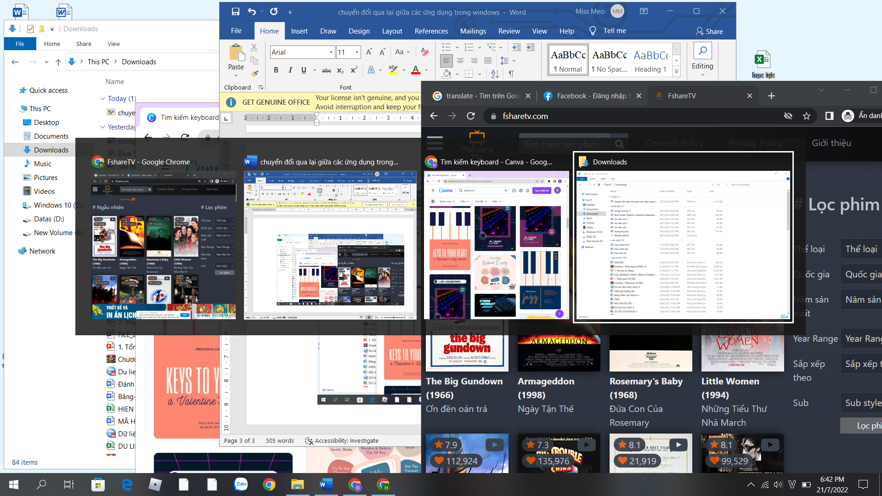Select the Downloads window thumbnail in switcher

pos(683,237)
